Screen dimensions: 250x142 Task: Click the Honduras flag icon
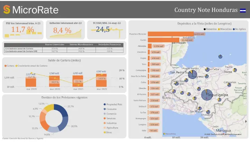243,10
